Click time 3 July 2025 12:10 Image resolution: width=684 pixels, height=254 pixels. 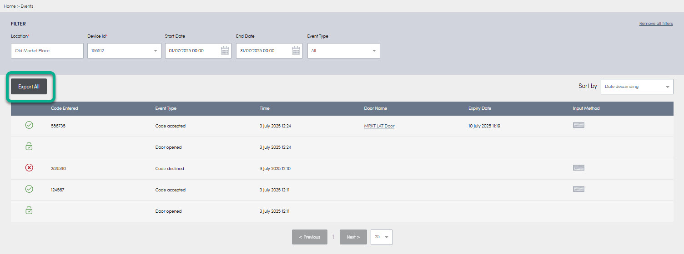[275, 169]
